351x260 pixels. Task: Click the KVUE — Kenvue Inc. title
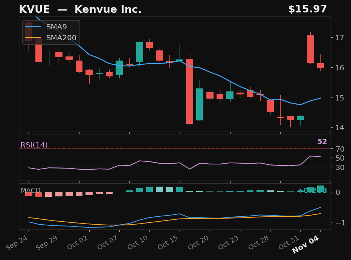point(80,9)
